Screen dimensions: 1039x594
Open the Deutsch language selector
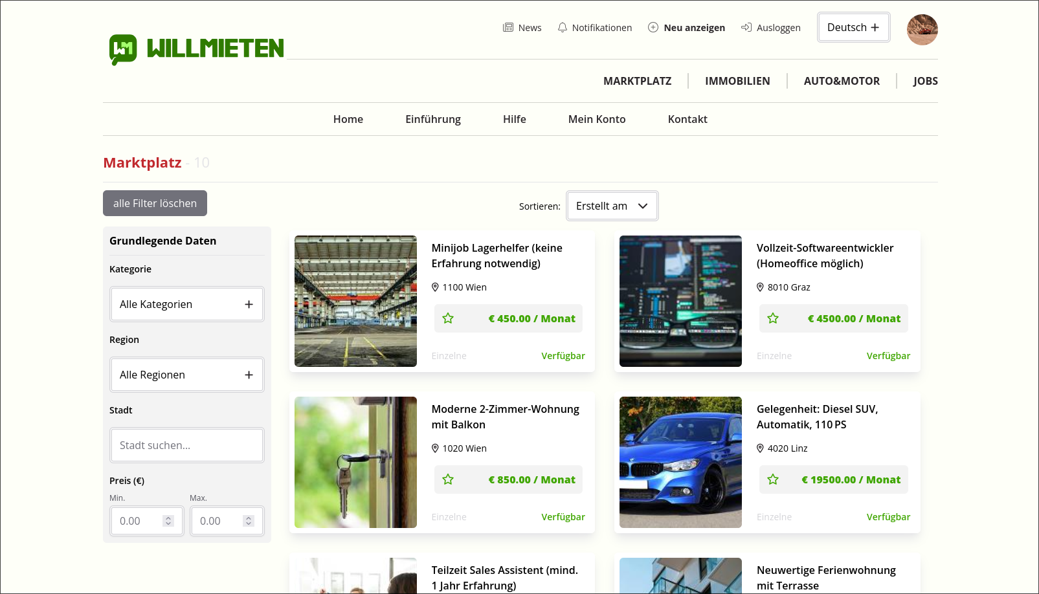coord(853,27)
